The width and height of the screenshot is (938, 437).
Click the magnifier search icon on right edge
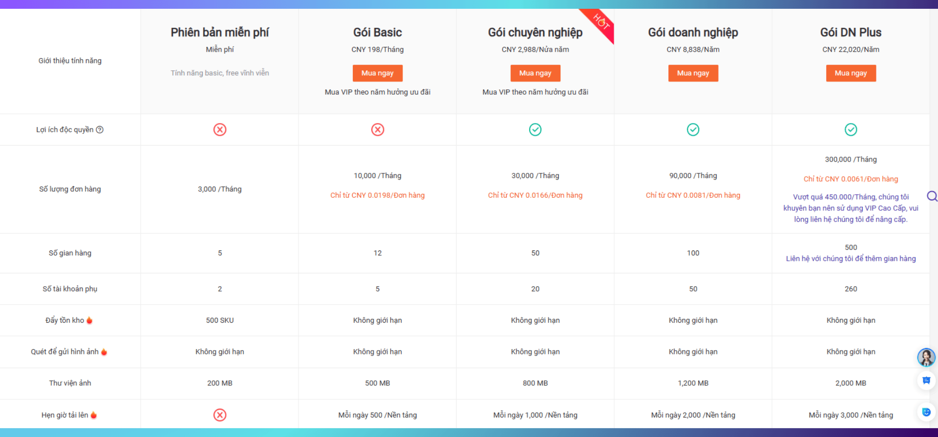click(x=932, y=196)
